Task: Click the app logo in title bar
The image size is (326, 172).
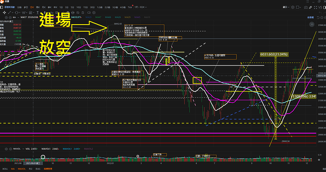Action: [x=3, y=2]
